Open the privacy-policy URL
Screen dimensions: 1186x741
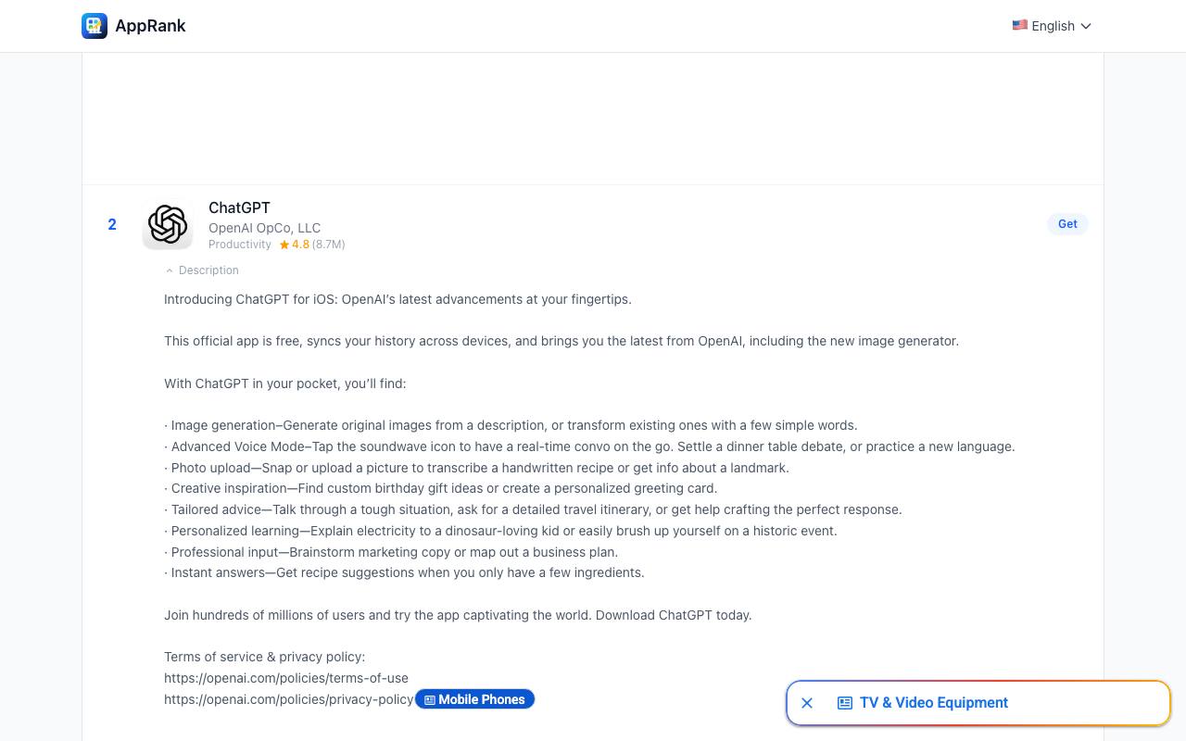289,699
